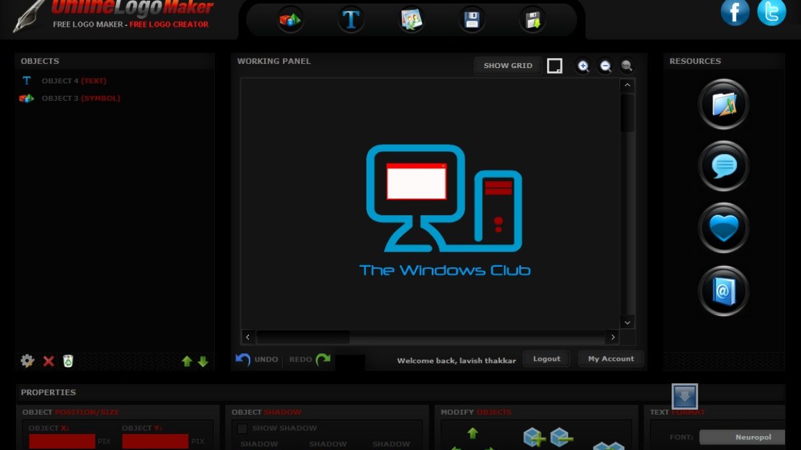801x450 pixels.
Task: Open My Account page
Action: tap(611, 359)
